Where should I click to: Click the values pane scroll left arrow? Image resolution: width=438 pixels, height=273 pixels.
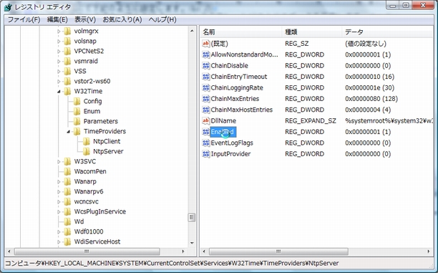pos(204,252)
